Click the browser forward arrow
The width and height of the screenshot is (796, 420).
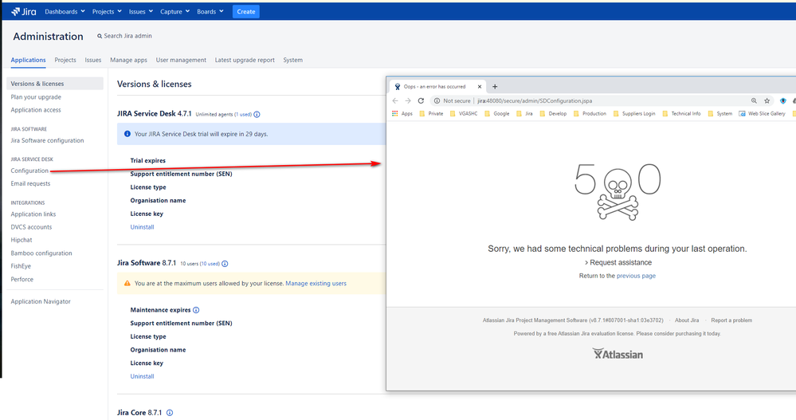[x=408, y=100]
